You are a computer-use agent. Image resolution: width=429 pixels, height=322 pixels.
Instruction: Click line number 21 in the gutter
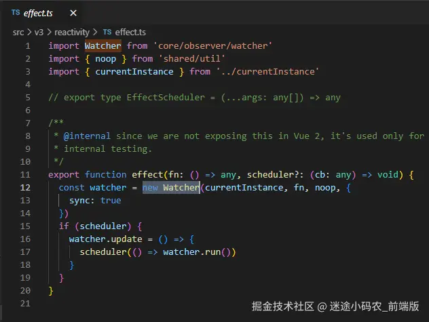pos(25,304)
